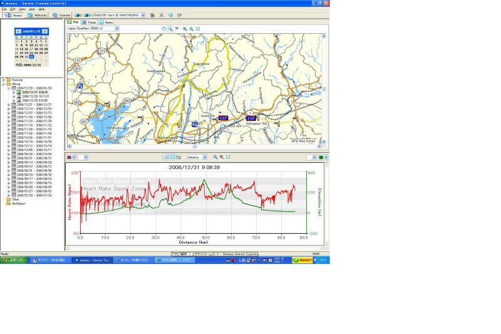The height and width of the screenshot is (334, 501).
Task: Open the Help menu
Action: pyautogui.click(x=41, y=9)
